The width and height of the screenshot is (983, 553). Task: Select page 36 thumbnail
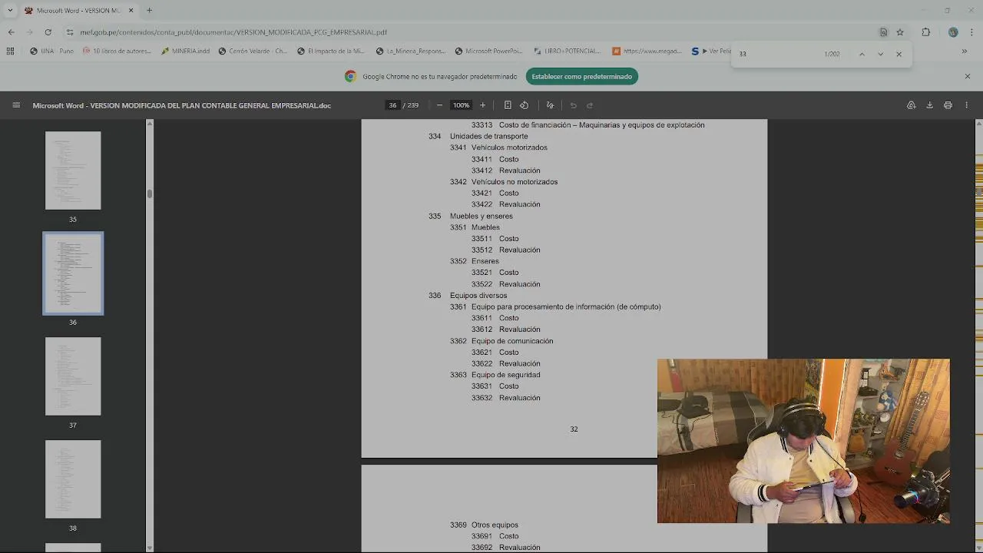click(73, 273)
